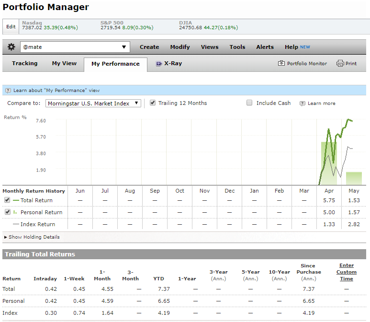The height and width of the screenshot is (322, 370).
Task: Switch to the My View tab
Action: pos(64,63)
